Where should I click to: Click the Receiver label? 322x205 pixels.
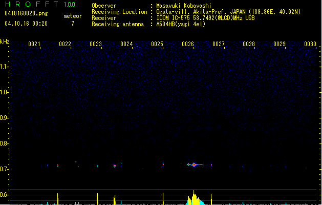tap(104, 18)
